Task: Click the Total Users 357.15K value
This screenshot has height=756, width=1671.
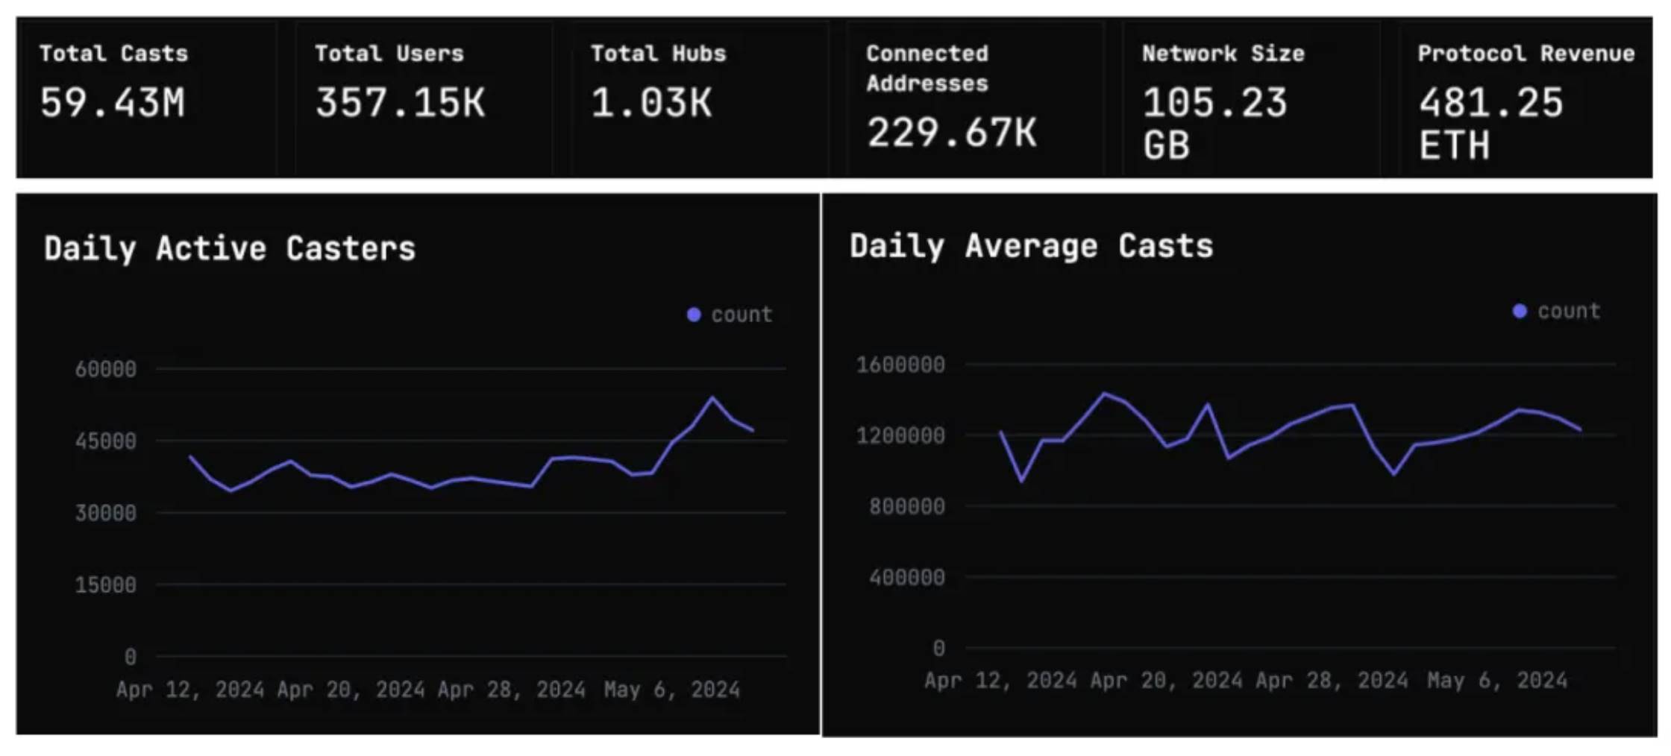Action: pyautogui.click(x=400, y=103)
